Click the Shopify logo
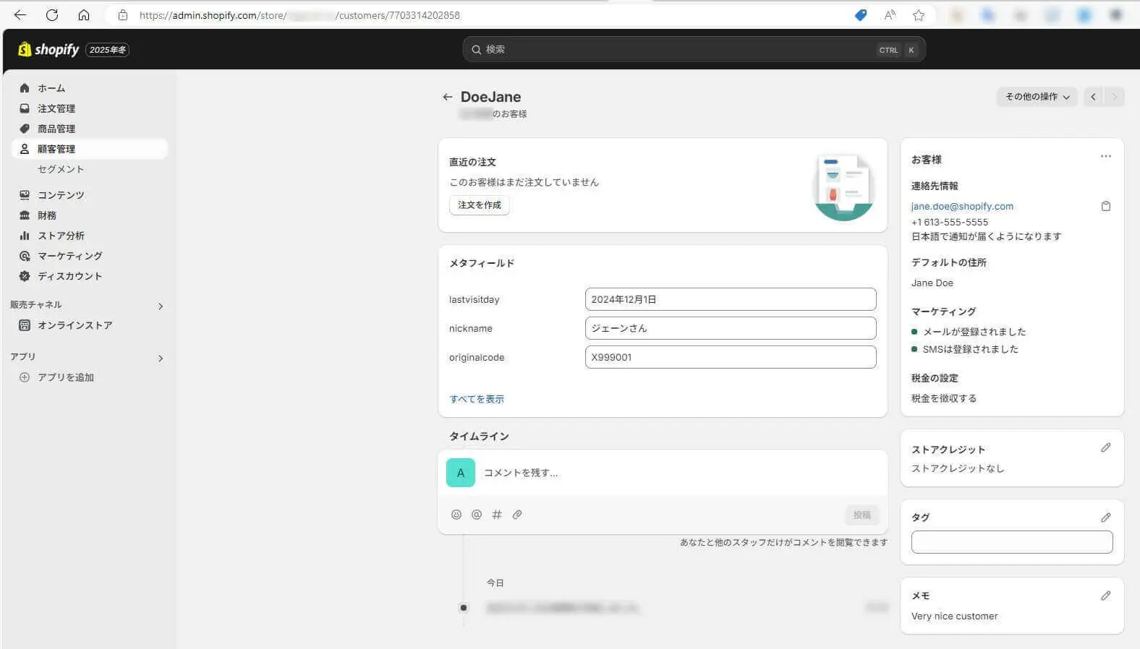 [x=48, y=49]
